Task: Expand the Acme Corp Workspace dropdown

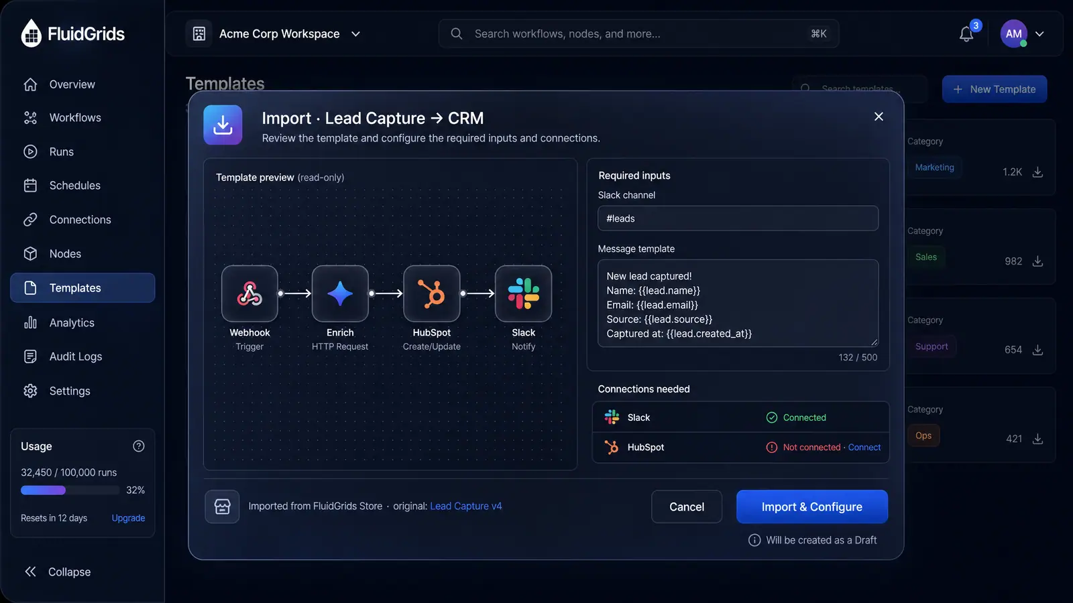Action: [x=355, y=33]
